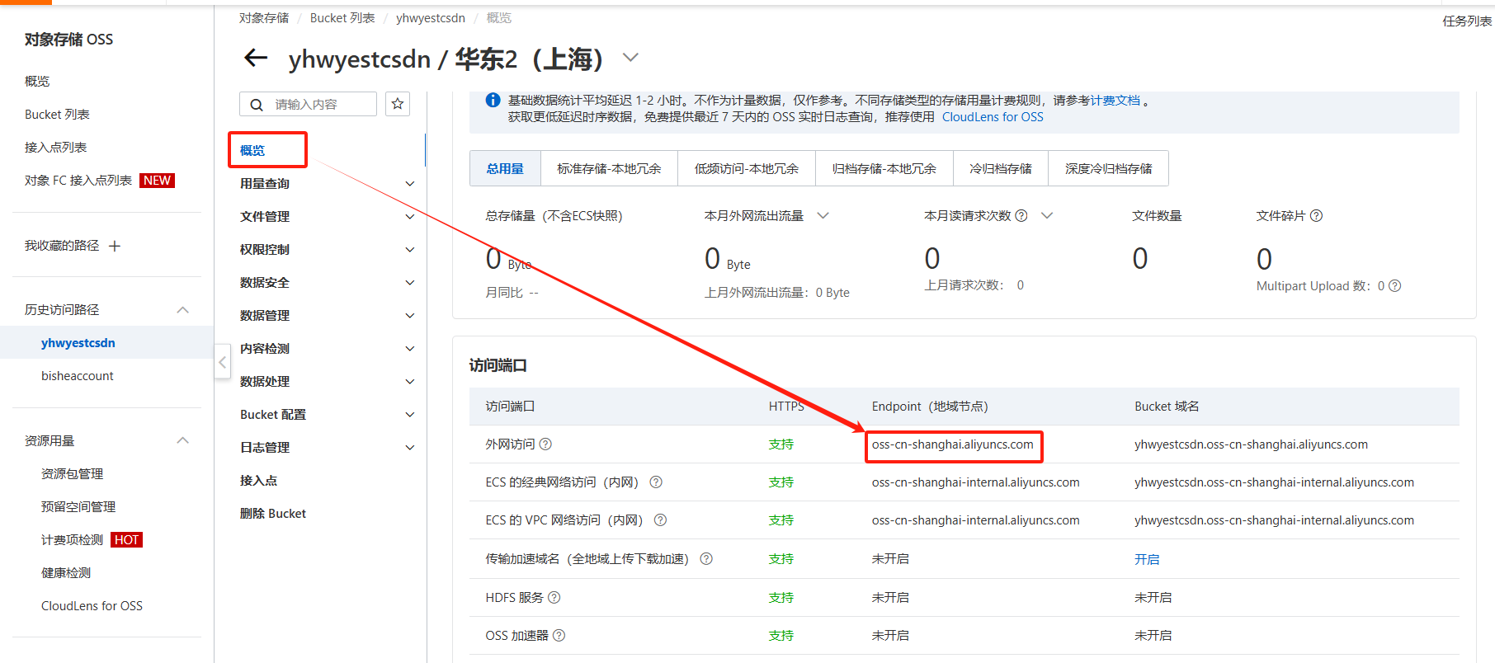Click the star favorite icon beside search
This screenshot has height=663, width=1495.
point(398,104)
